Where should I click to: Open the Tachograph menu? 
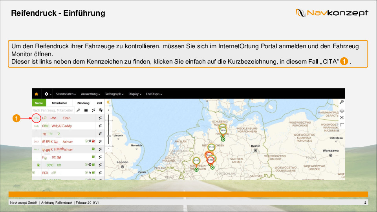[x=114, y=94]
